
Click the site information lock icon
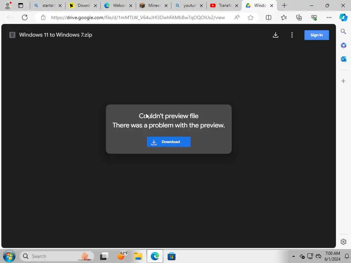click(43, 17)
